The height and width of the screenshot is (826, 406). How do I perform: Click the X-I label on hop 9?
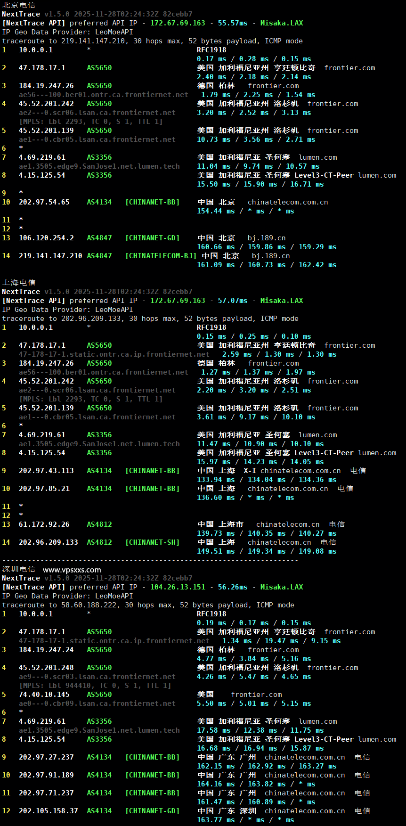coord(250,471)
